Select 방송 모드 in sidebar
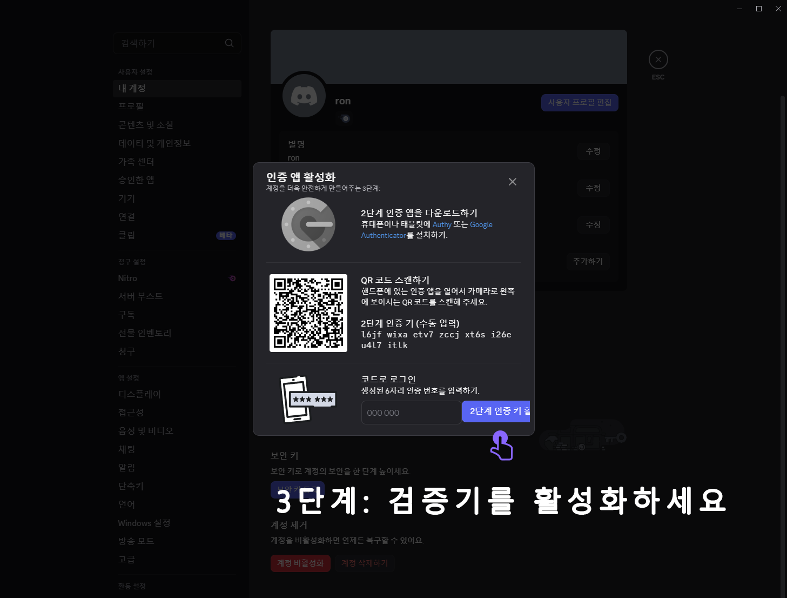787x598 pixels. (x=177, y=541)
